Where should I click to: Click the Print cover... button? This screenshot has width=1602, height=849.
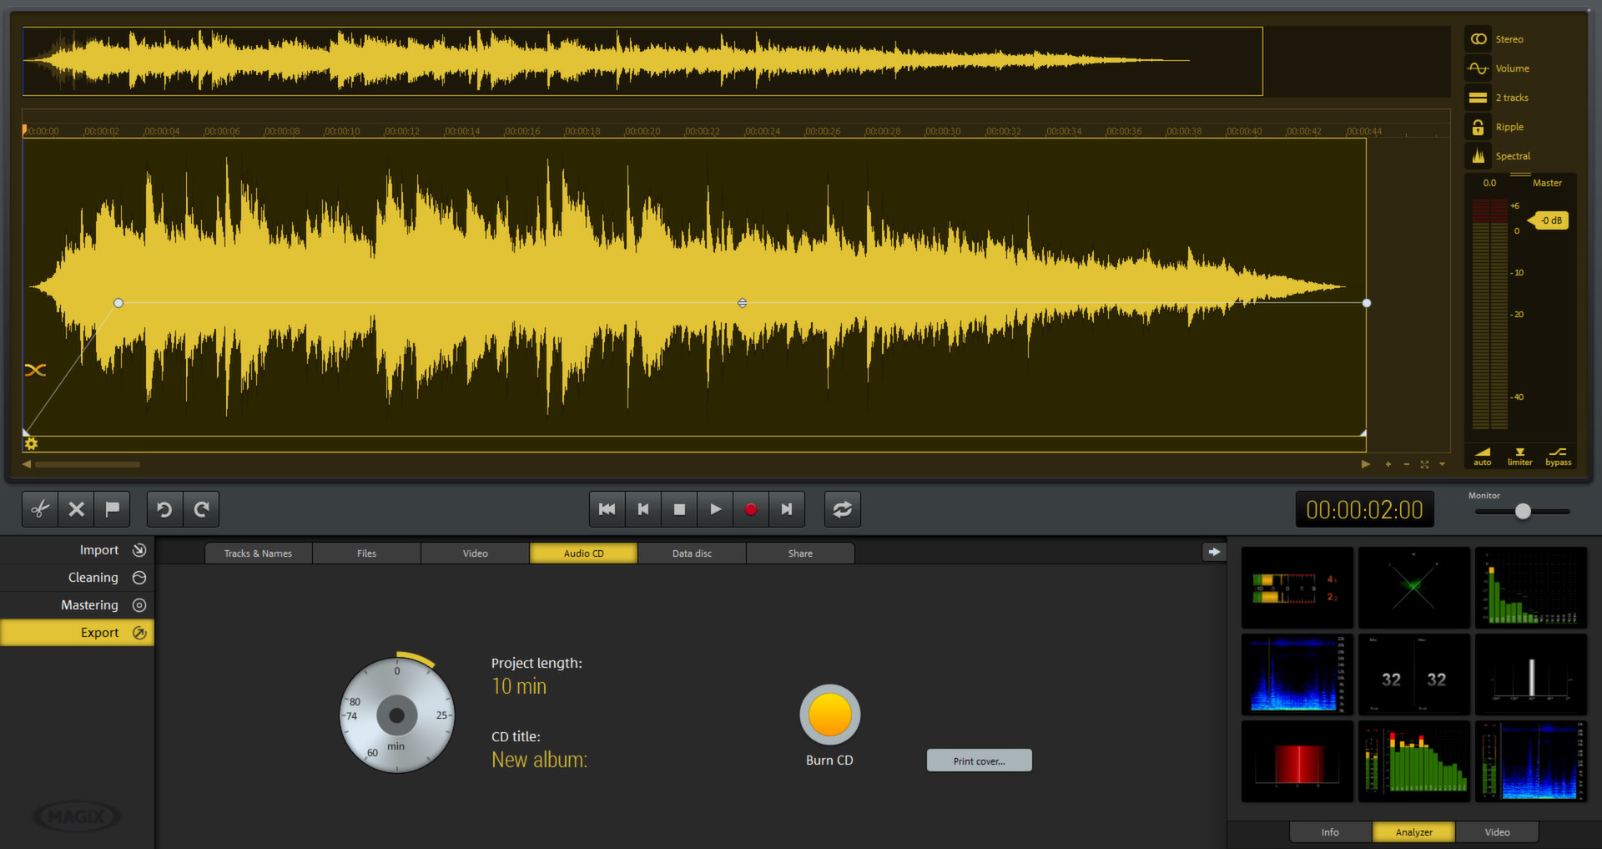pyautogui.click(x=979, y=761)
